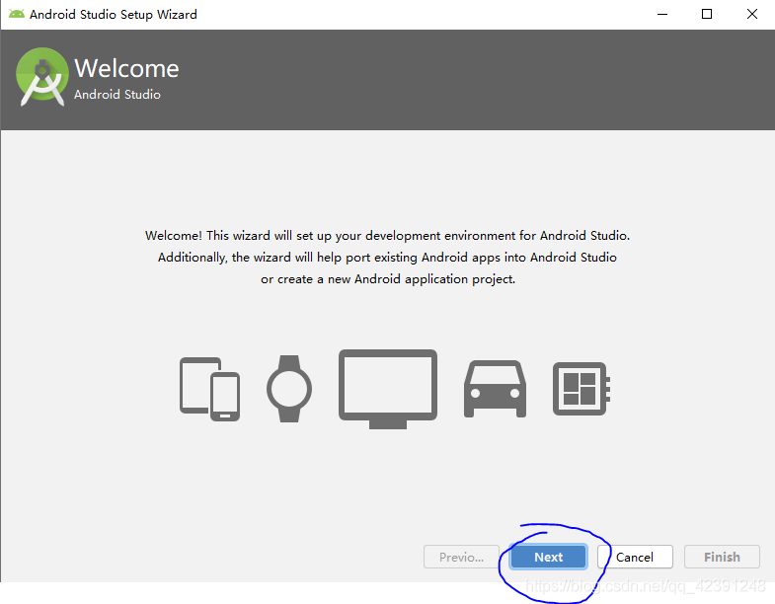Click the blog.csdn.net watermark URL

point(647,586)
